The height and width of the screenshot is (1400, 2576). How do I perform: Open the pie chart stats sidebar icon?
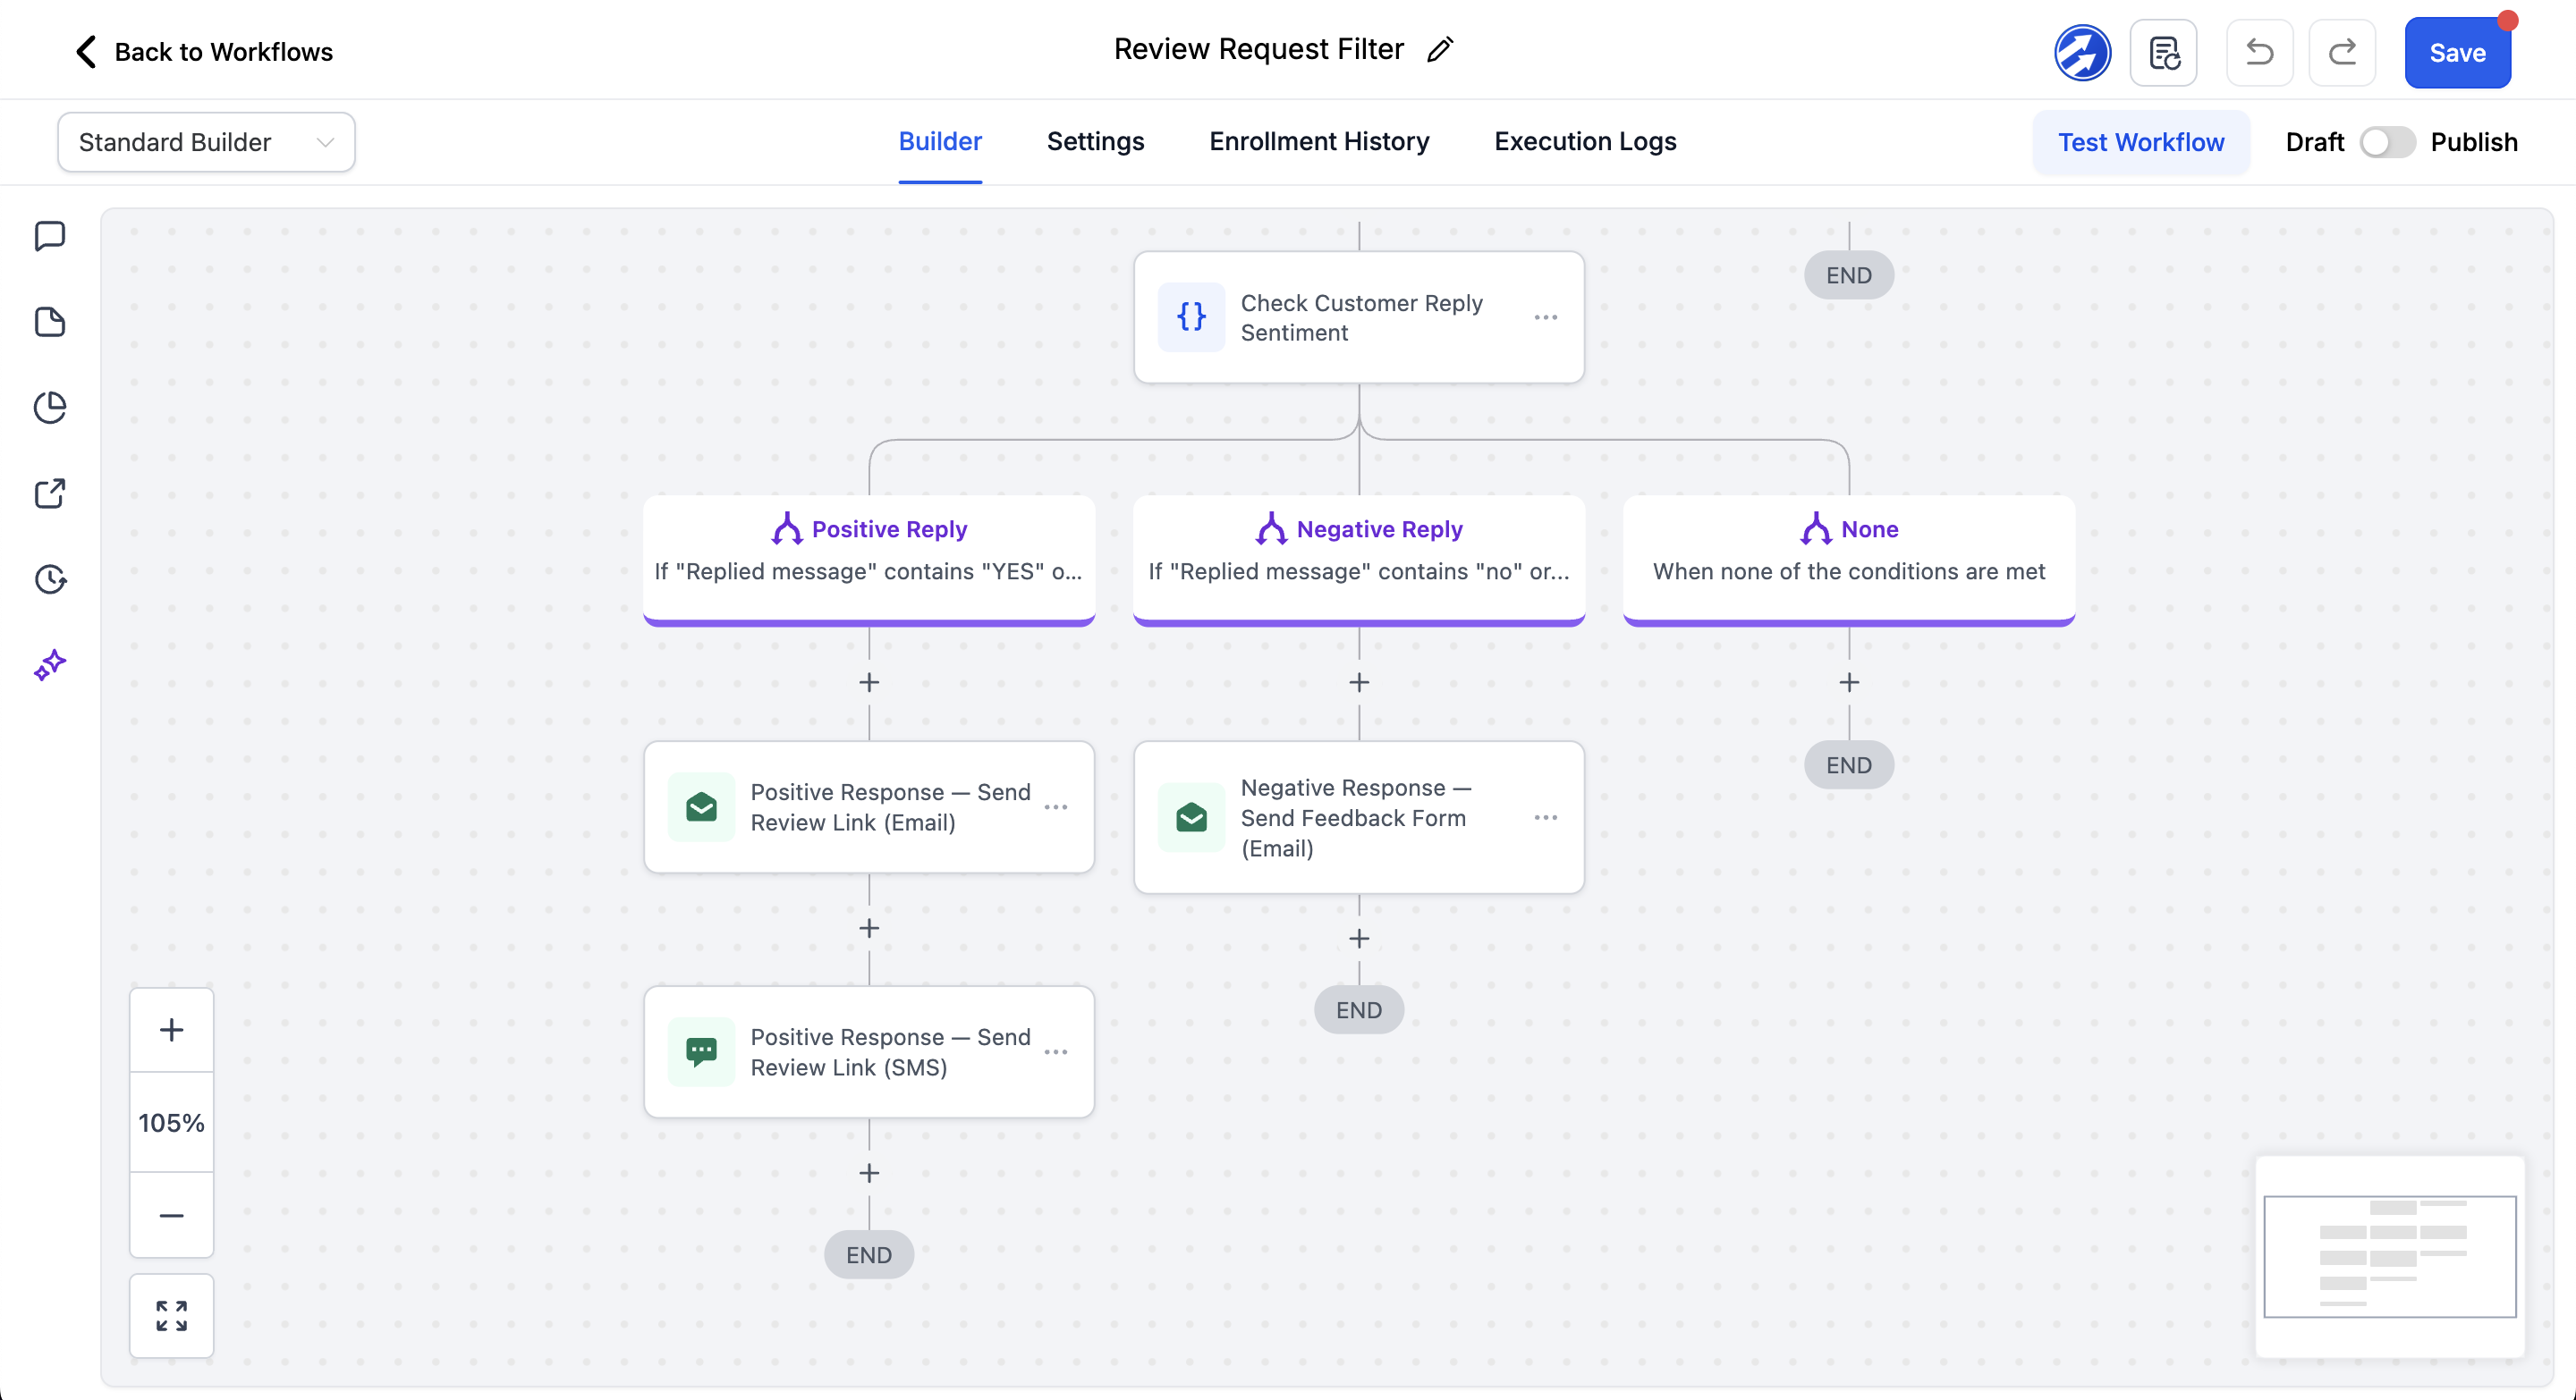click(50, 408)
